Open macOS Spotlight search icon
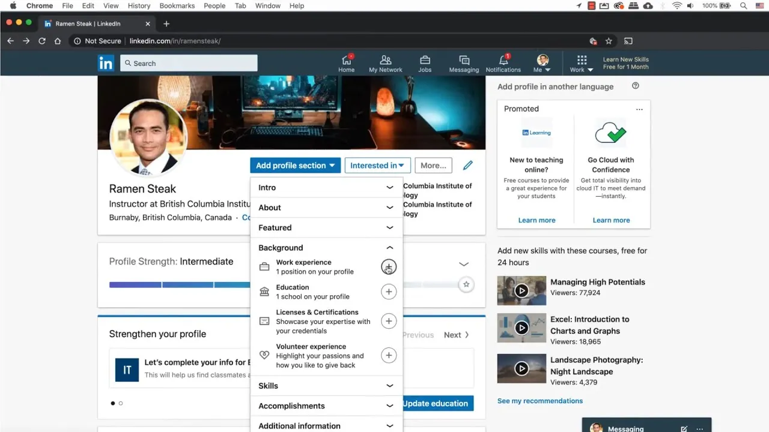The image size is (769, 432). 744,5
